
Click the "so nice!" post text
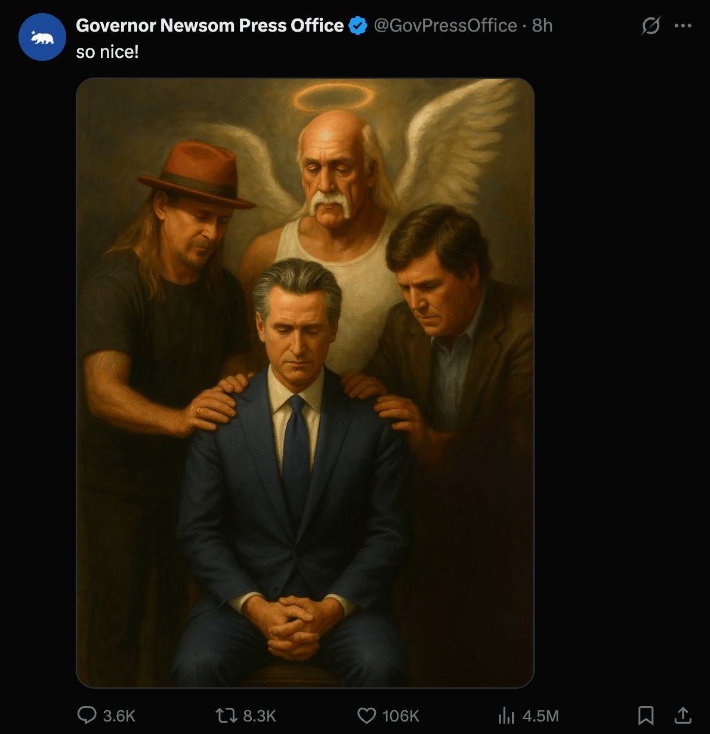pyautogui.click(x=107, y=52)
